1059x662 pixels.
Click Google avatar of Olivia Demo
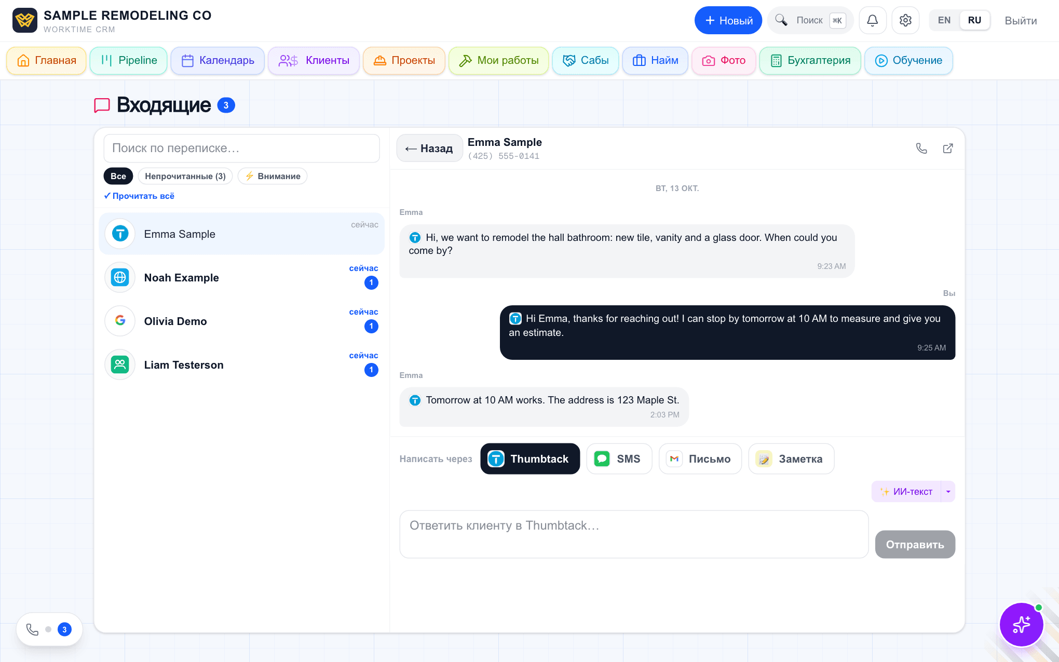point(120,321)
